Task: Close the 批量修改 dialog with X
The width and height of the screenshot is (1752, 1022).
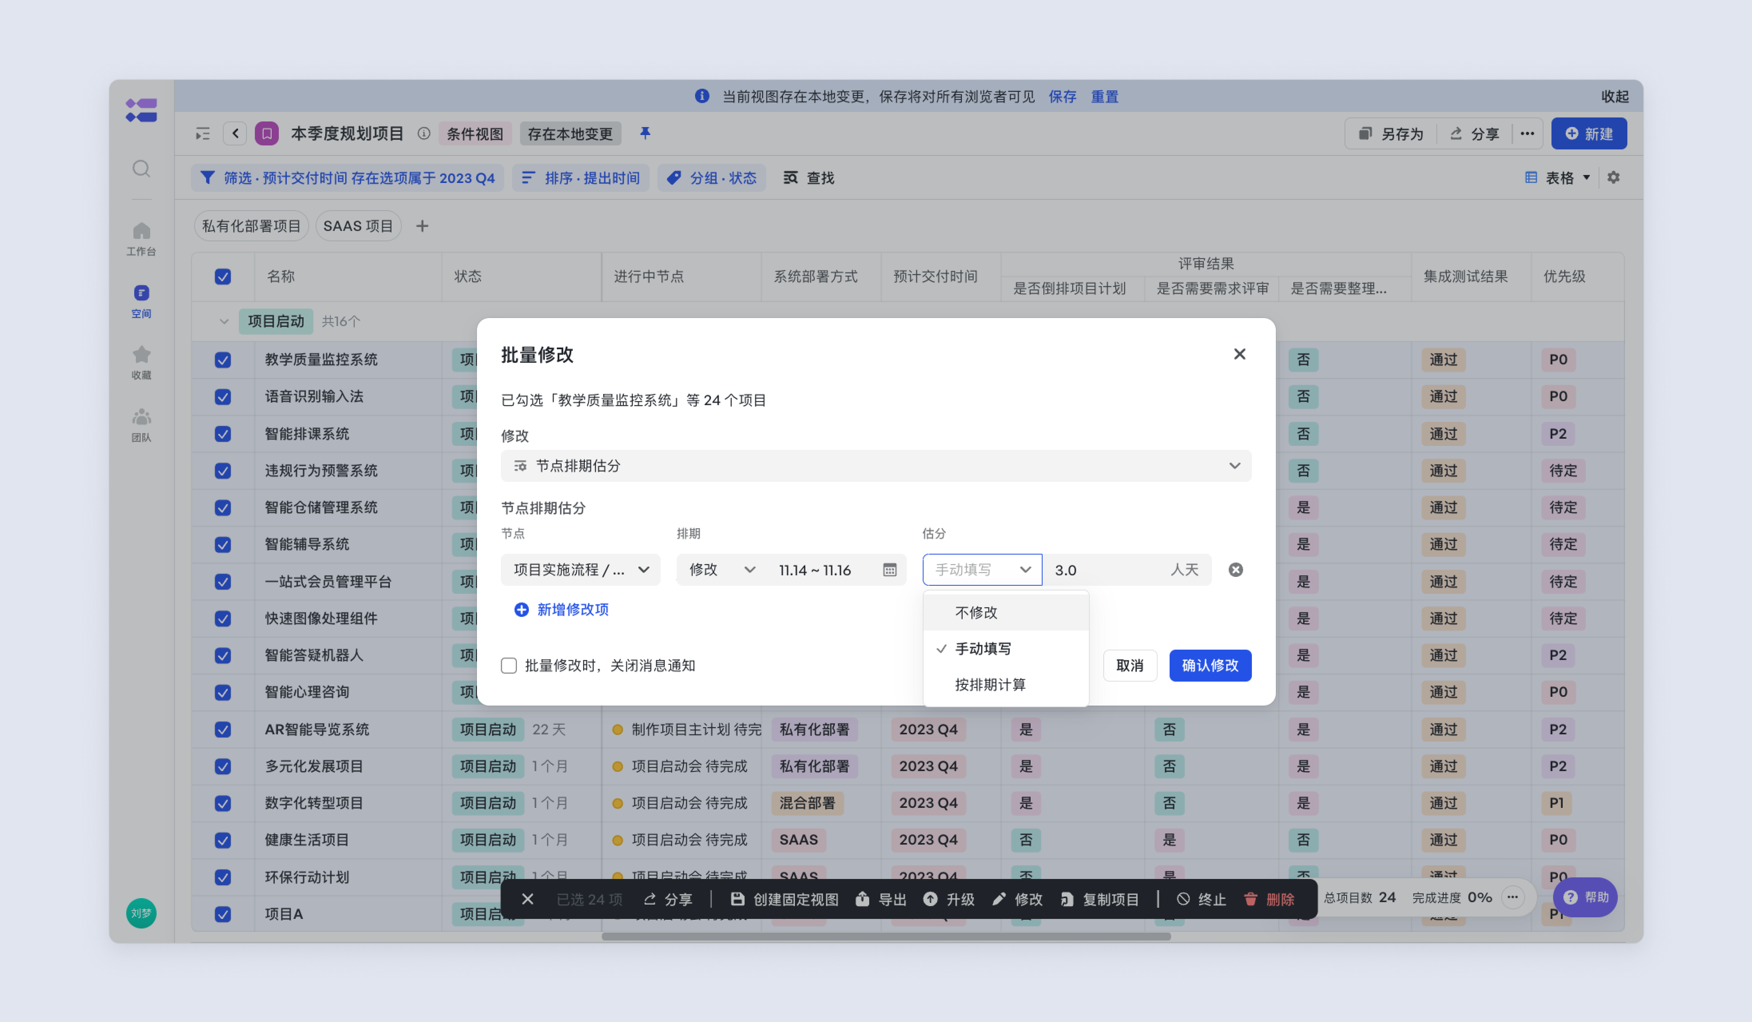Action: tap(1239, 354)
